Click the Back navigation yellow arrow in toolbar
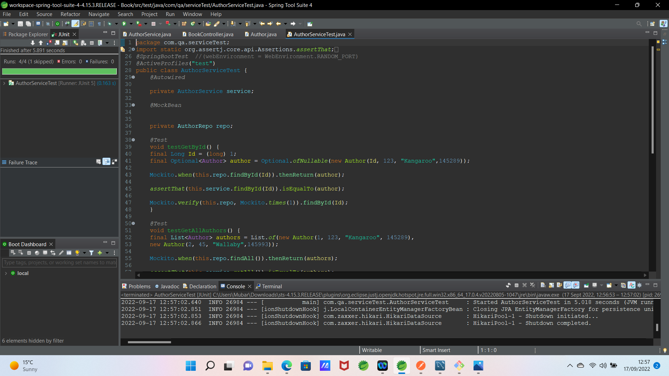The image size is (669, 376). click(x=278, y=24)
